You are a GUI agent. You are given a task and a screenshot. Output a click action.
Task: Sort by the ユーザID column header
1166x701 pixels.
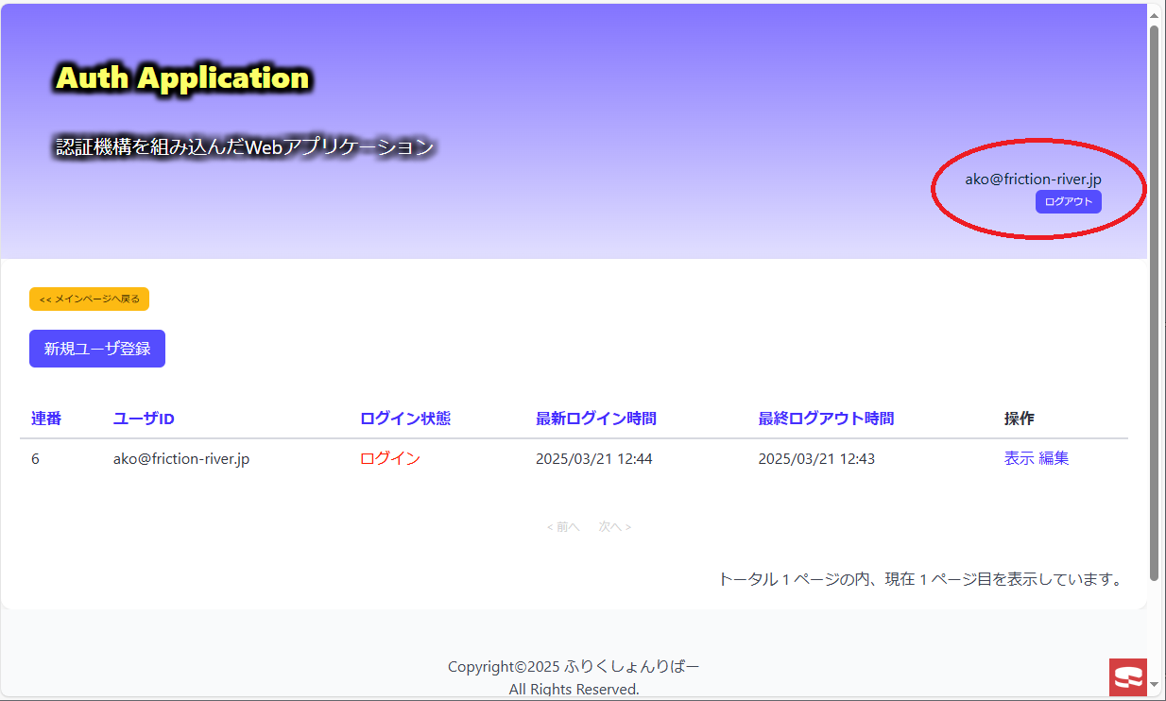coord(144,419)
